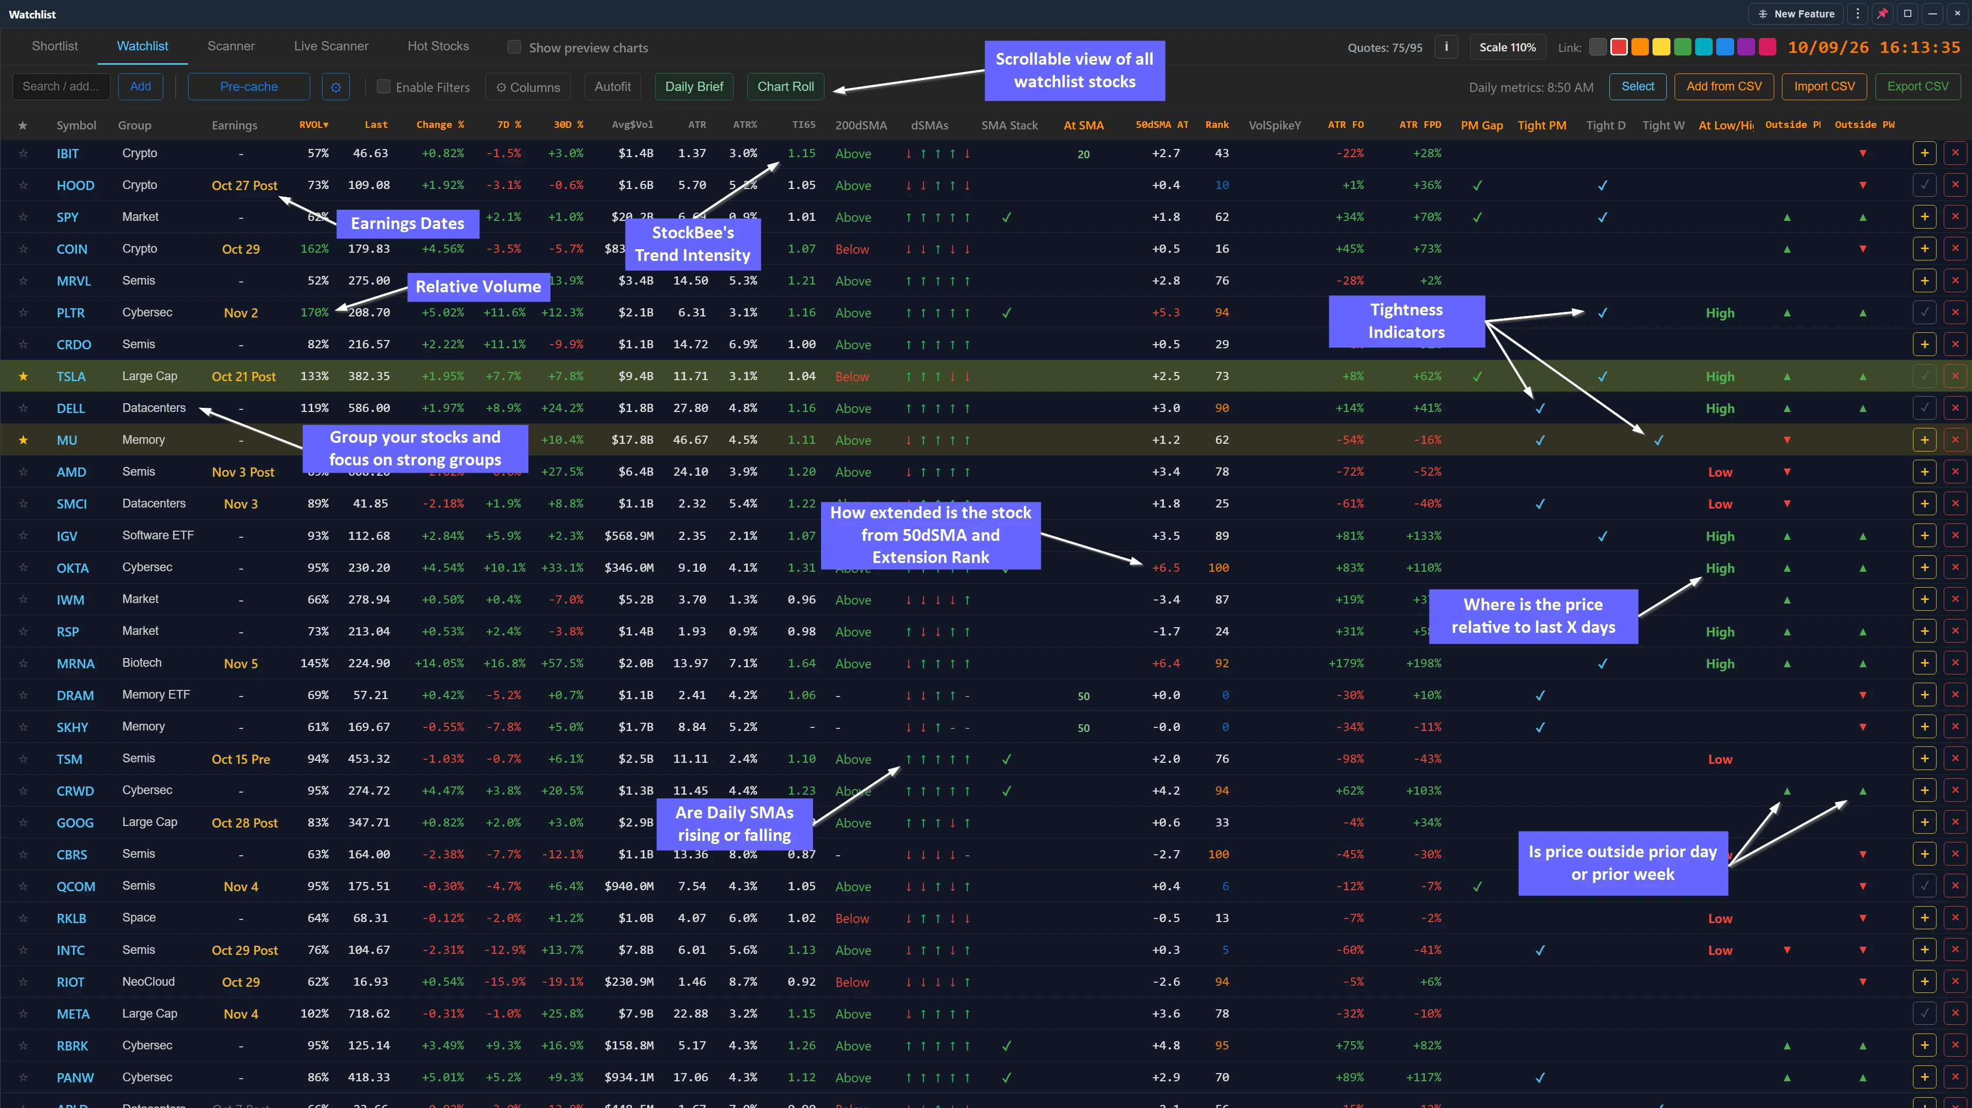The image size is (1972, 1108).
Task: Sort by the Rank column header
Action: [x=1216, y=125]
